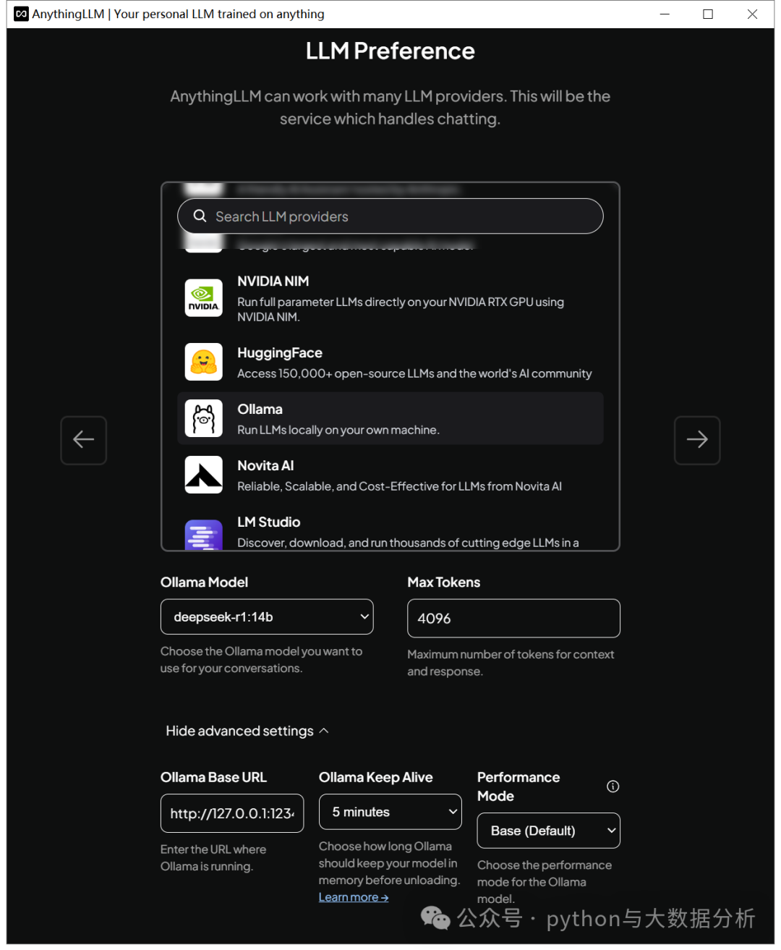Open the Ollama Model dropdown
781x950 pixels.
point(267,617)
